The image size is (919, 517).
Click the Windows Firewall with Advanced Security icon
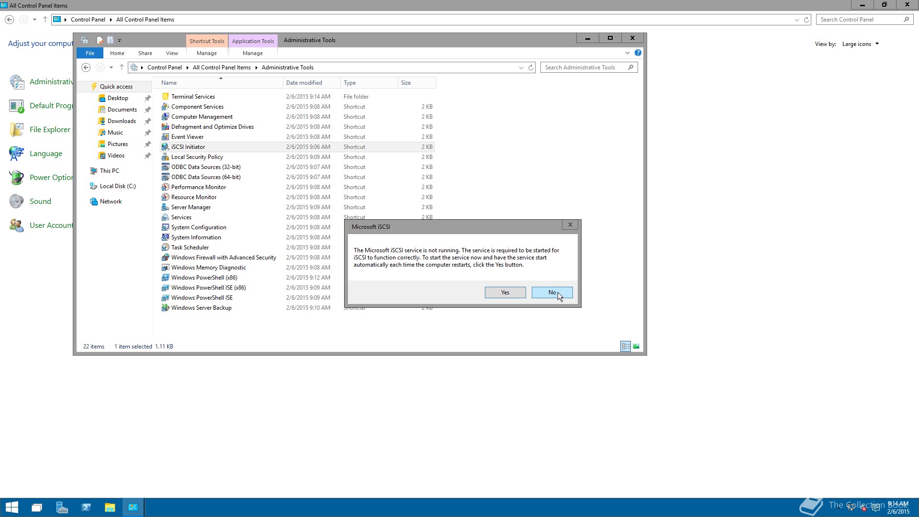click(165, 258)
